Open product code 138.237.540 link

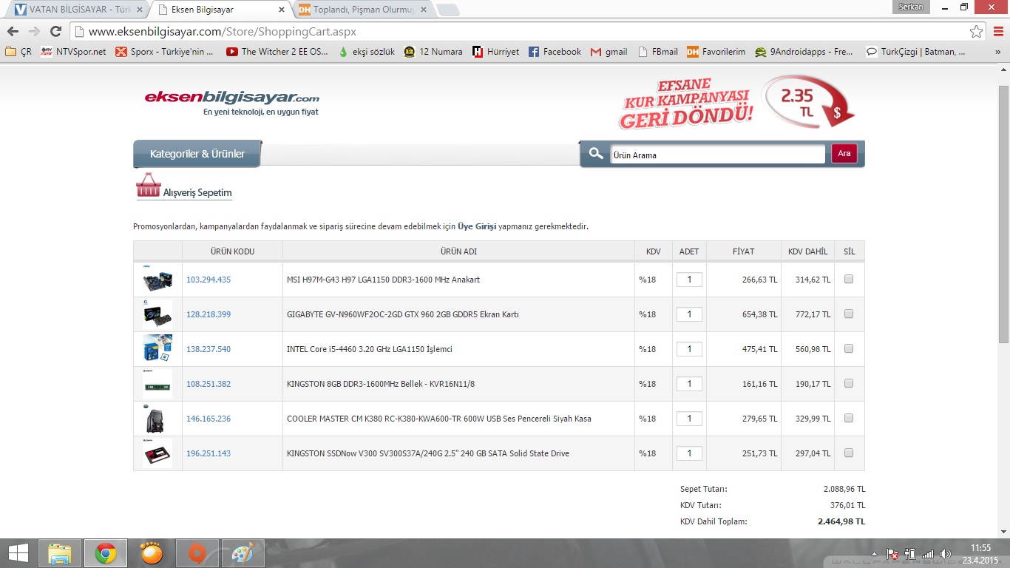pos(209,349)
